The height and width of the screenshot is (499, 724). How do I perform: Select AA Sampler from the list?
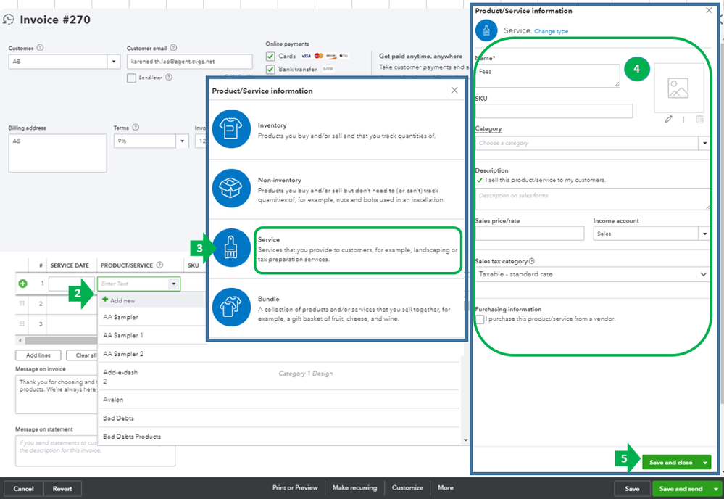pyautogui.click(x=120, y=317)
